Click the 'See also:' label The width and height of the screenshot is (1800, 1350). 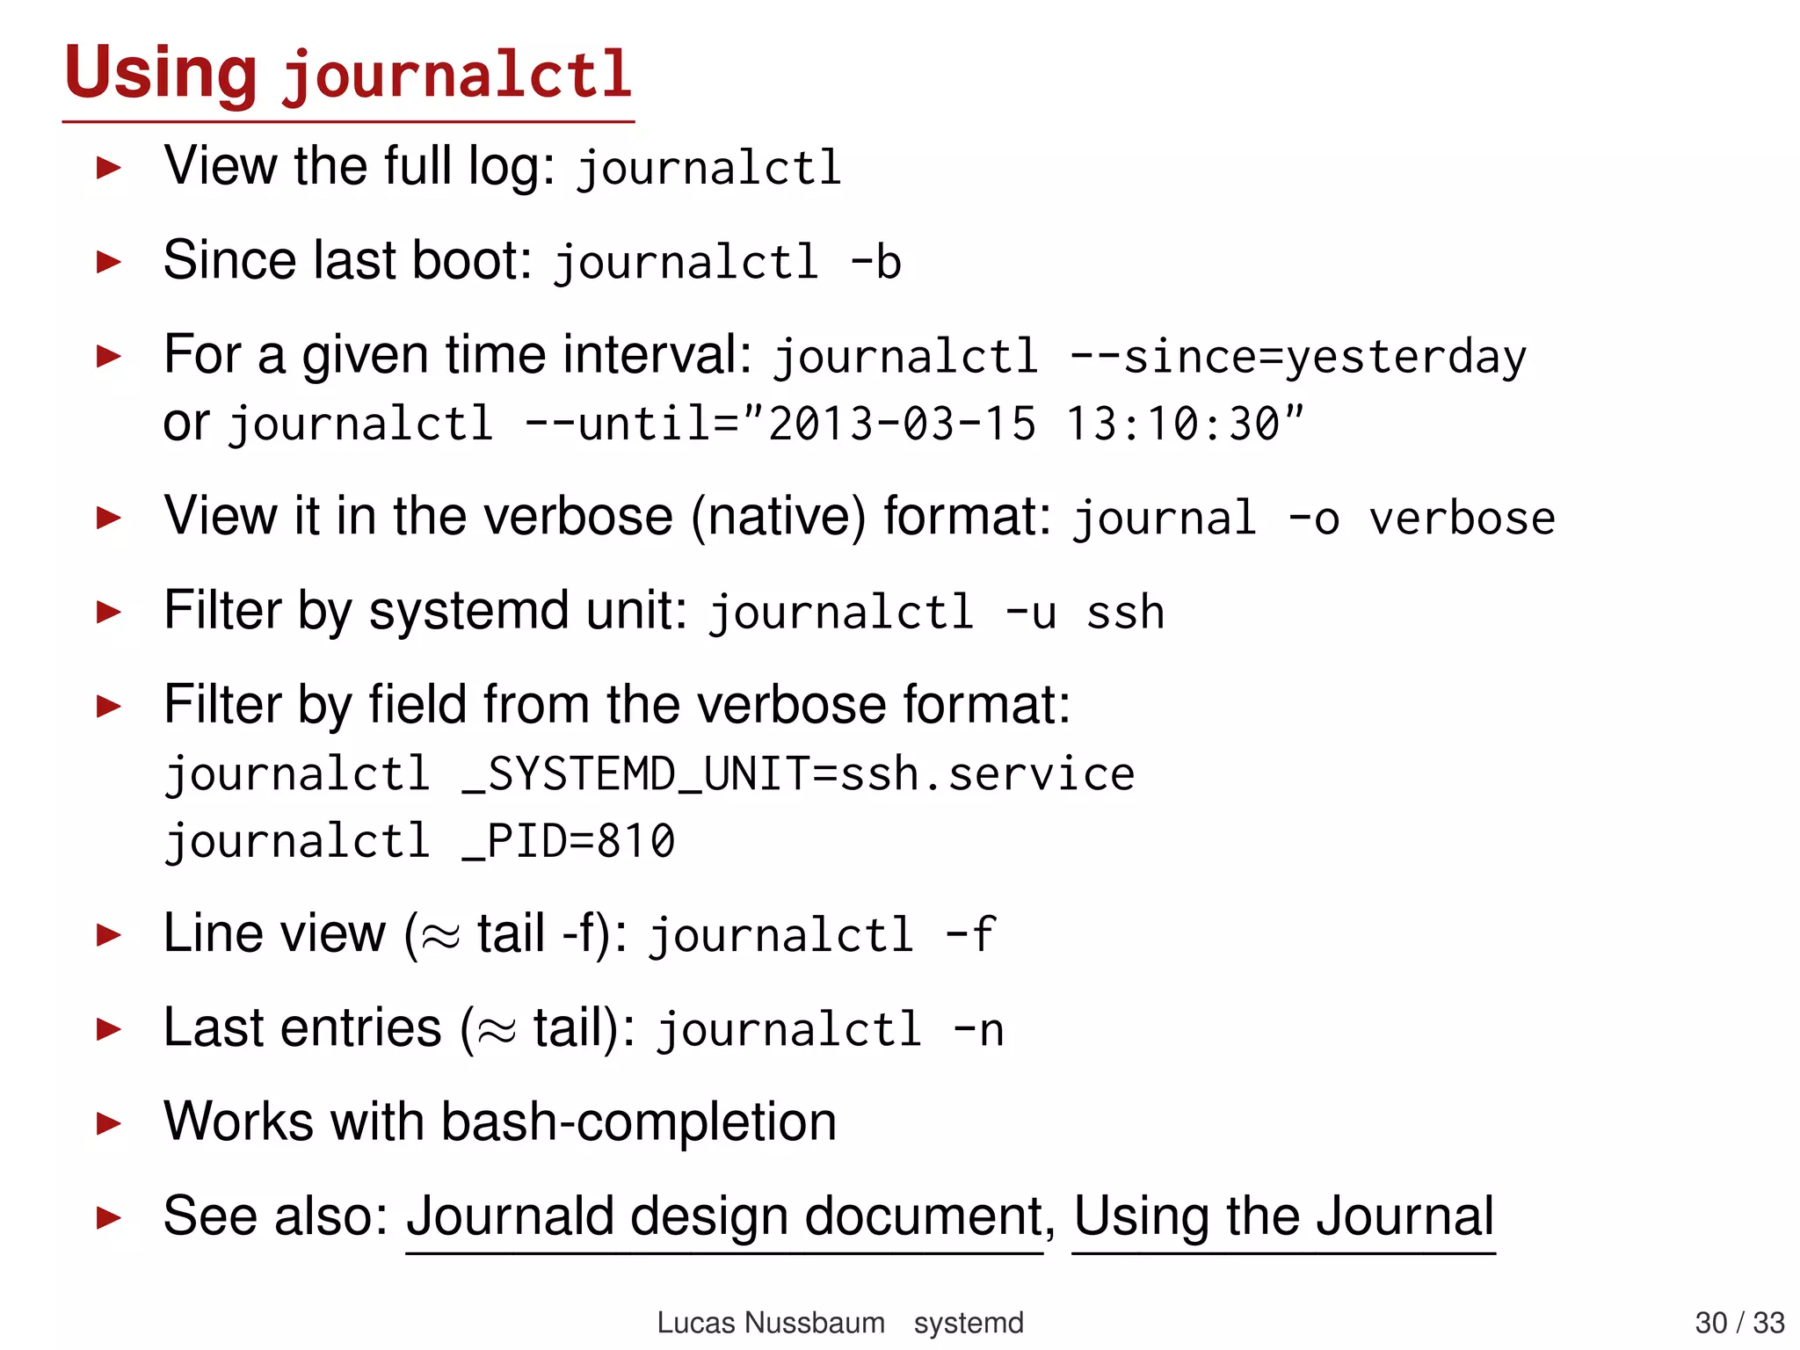(x=276, y=1216)
